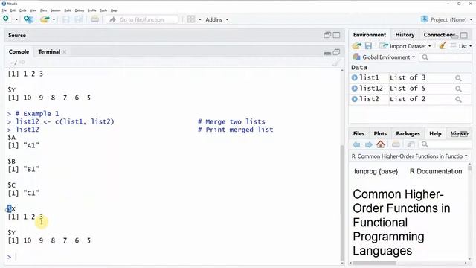Image resolution: width=476 pixels, height=268 pixels.
Task: Switch to the Terminal tab
Action: 49,51
